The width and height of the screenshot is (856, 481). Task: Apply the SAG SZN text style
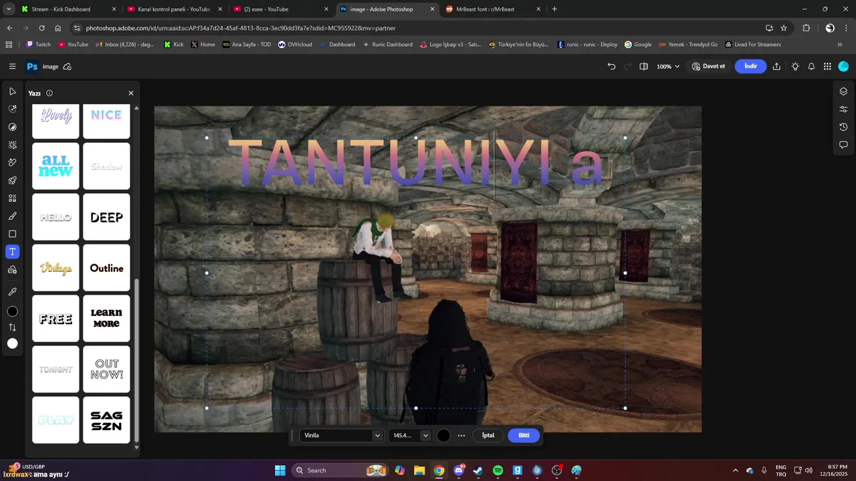pos(106,420)
